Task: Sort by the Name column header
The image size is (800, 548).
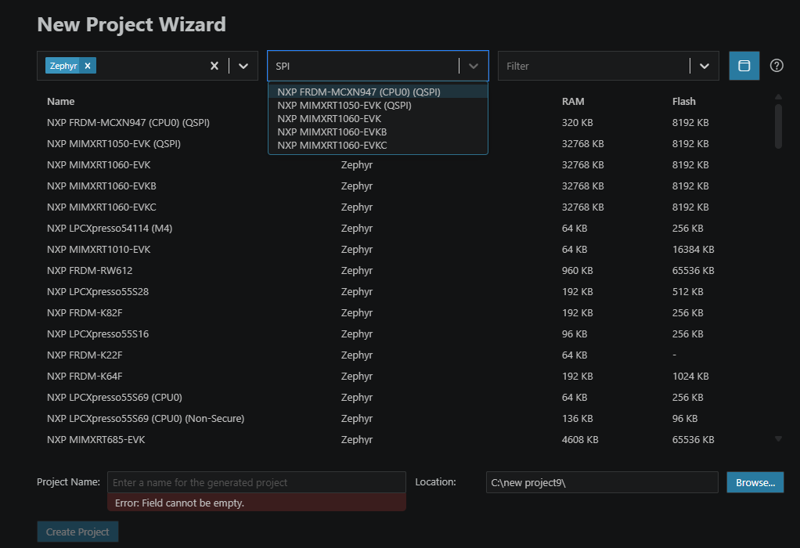Action: [61, 102]
